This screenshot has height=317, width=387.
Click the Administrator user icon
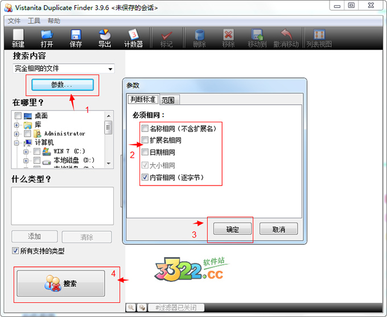(x=37, y=134)
